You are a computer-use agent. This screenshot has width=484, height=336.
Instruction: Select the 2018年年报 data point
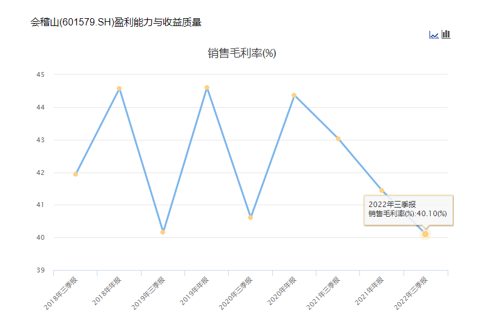(119, 88)
